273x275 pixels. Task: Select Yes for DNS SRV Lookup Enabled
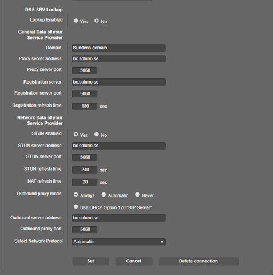[x=76, y=21]
